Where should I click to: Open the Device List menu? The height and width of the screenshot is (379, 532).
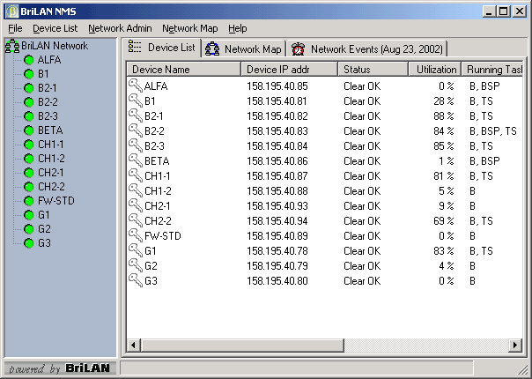[55, 28]
